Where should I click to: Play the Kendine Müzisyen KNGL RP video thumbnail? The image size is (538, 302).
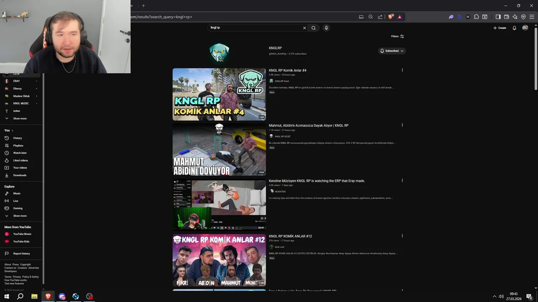(219, 205)
